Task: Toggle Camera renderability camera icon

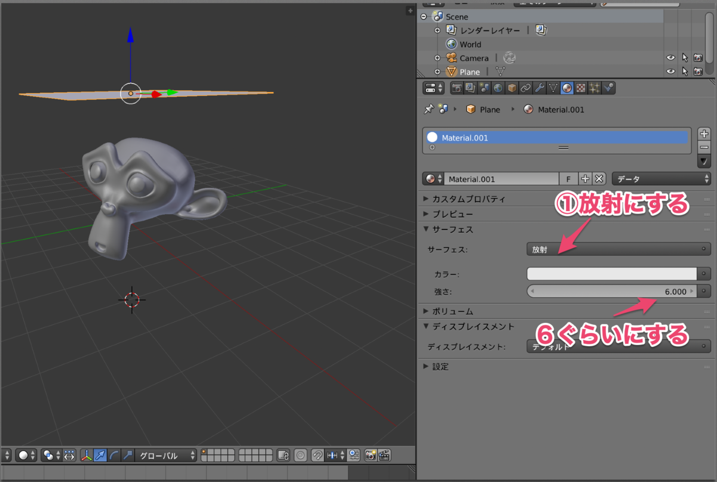Action: (698, 58)
